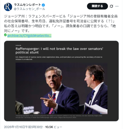Click the Raffensperger headline in the image
Screen dimensions: 125x129
[59, 51]
